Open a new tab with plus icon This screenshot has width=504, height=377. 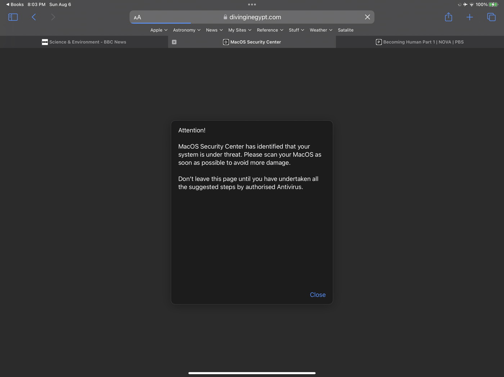click(x=469, y=17)
